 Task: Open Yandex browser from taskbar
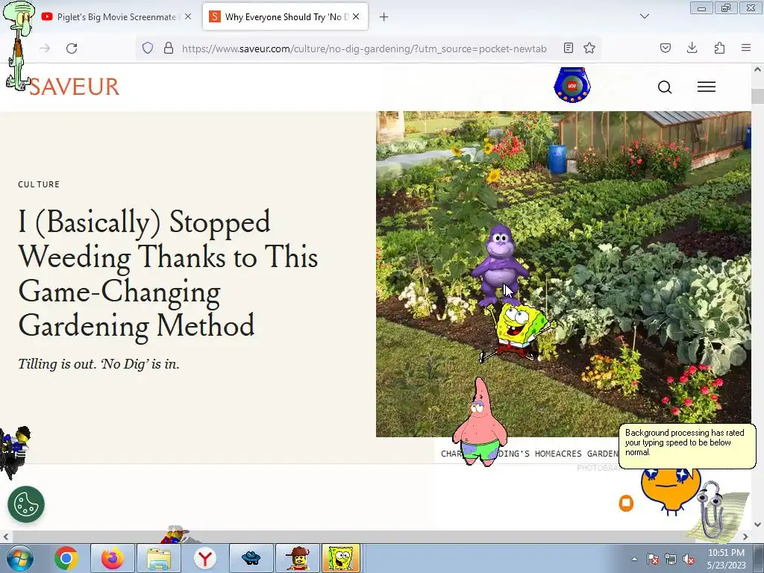tap(205, 558)
